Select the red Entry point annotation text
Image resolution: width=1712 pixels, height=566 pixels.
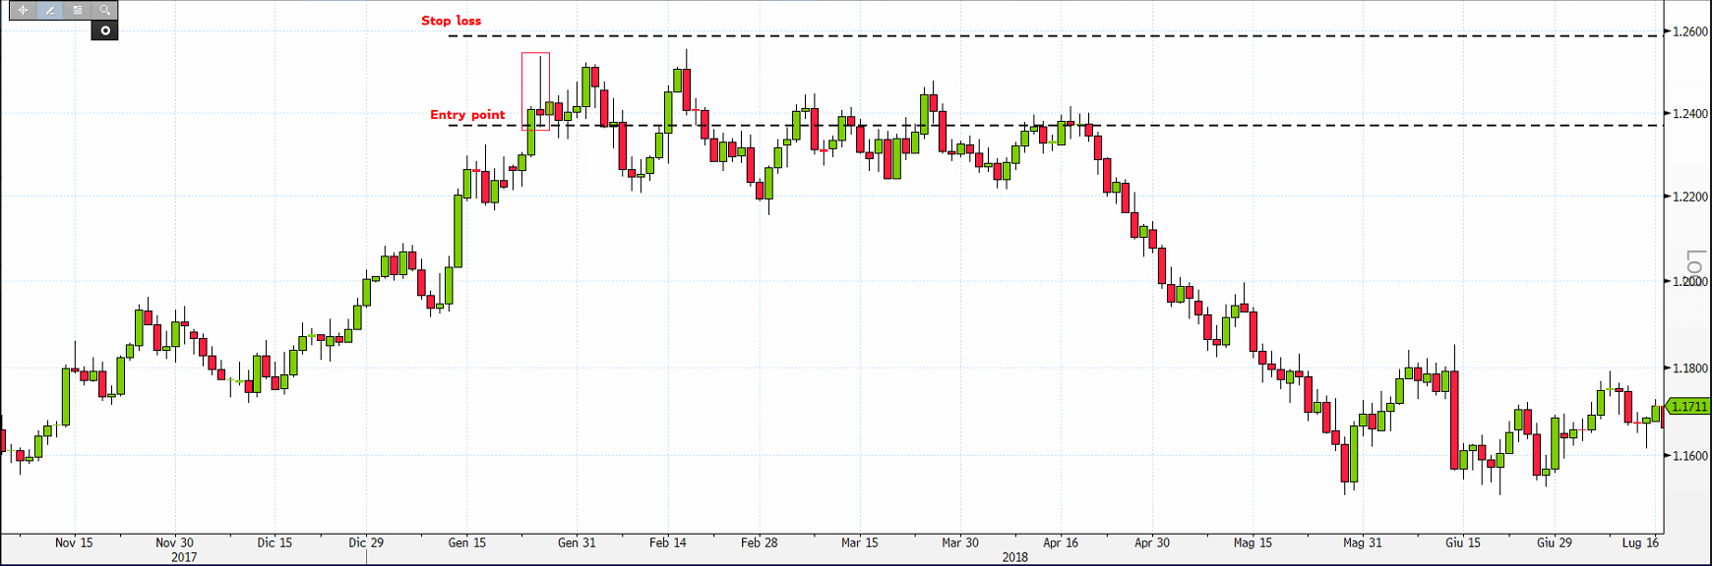[467, 115]
